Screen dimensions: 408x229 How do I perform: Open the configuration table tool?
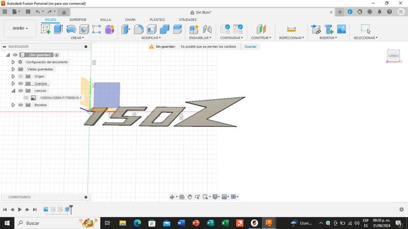point(238,29)
